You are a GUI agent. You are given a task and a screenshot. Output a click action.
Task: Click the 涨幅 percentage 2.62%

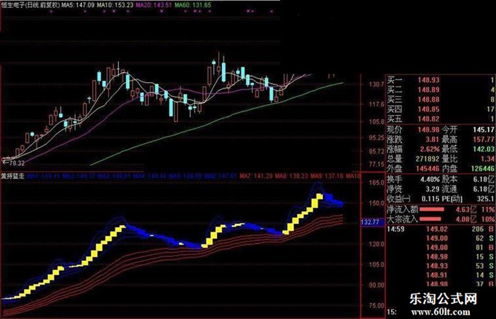pos(430,149)
